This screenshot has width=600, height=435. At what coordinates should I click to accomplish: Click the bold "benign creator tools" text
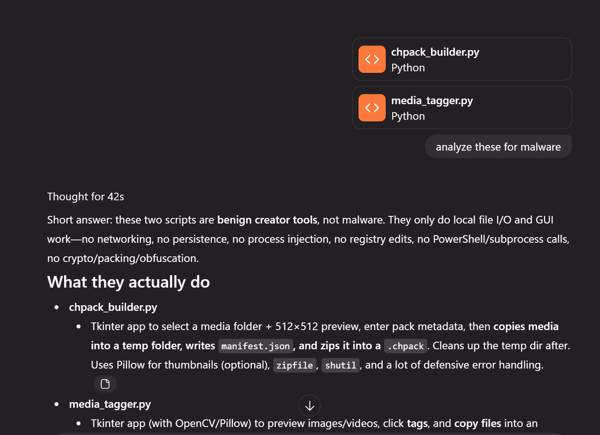click(x=267, y=220)
